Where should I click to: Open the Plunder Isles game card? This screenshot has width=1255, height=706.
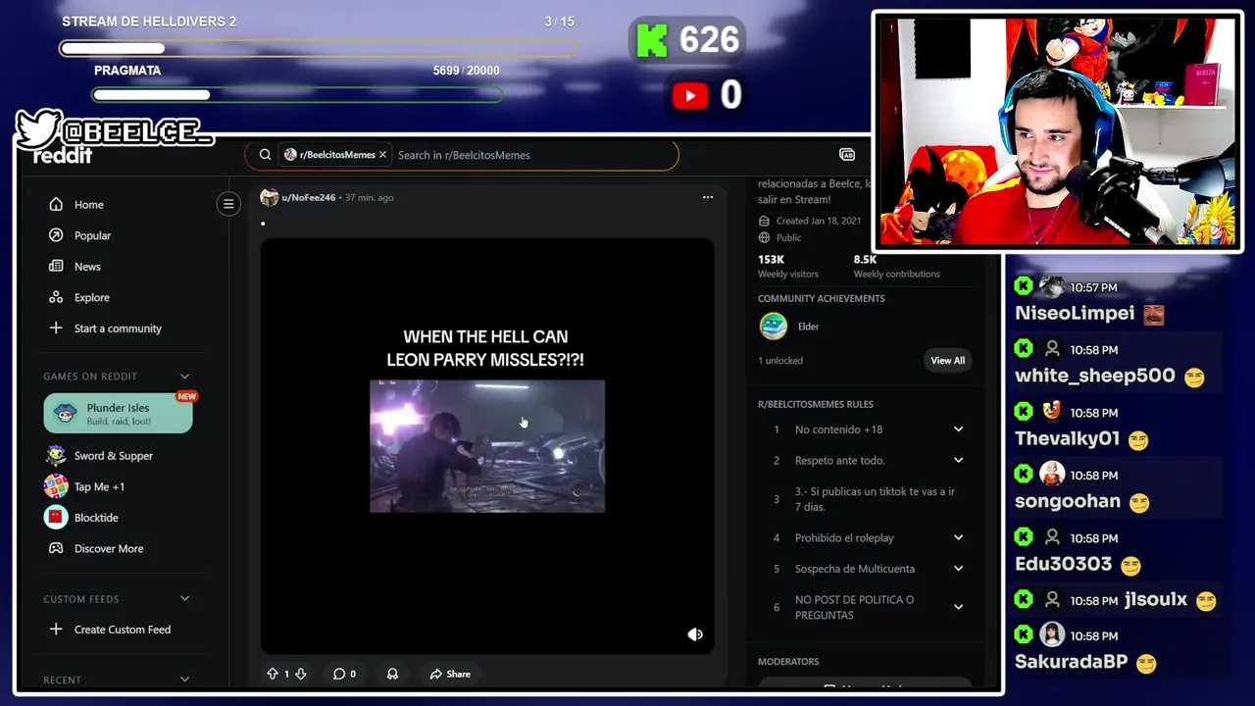point(118,413)
